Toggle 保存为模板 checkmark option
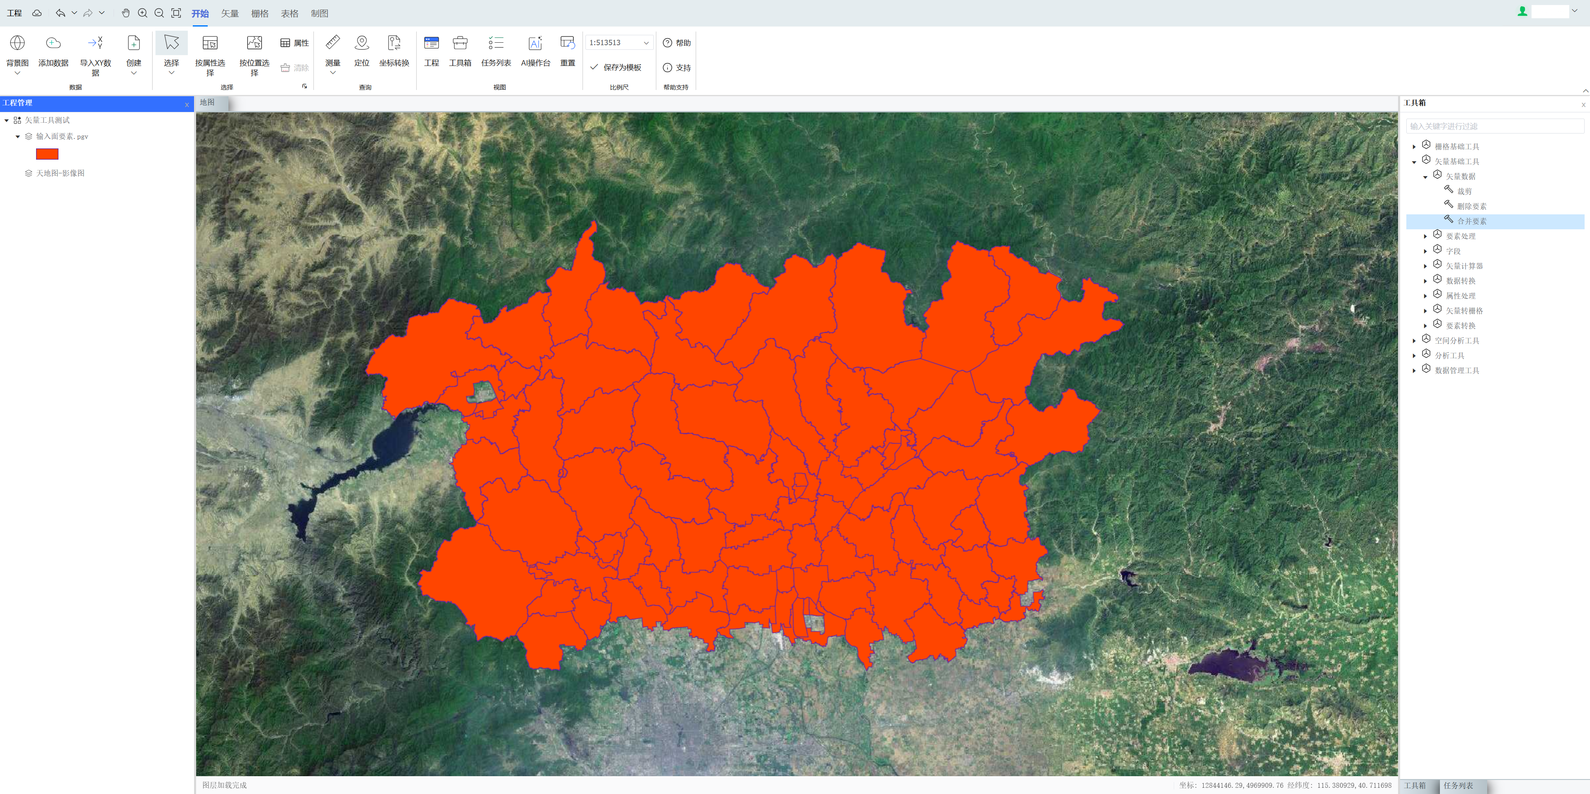 coord(616,67)
